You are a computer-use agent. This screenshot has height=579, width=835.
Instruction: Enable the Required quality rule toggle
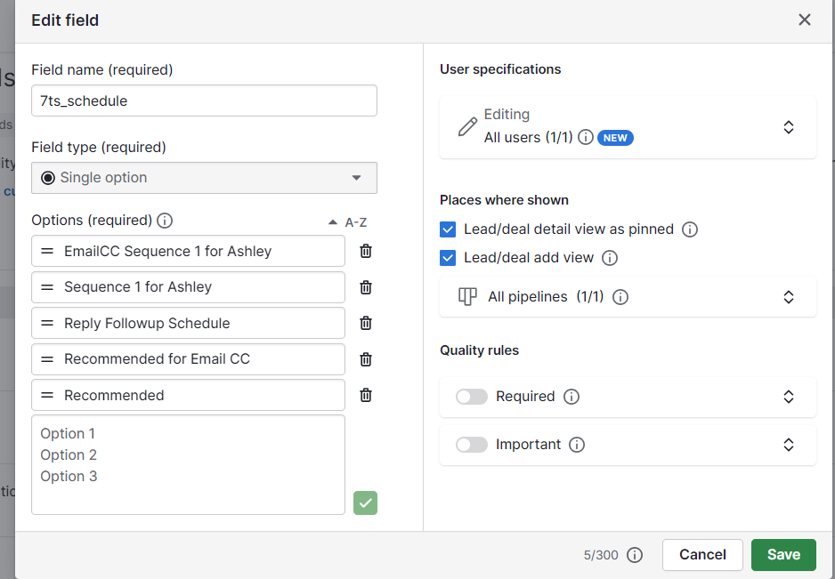click(471, 397)
